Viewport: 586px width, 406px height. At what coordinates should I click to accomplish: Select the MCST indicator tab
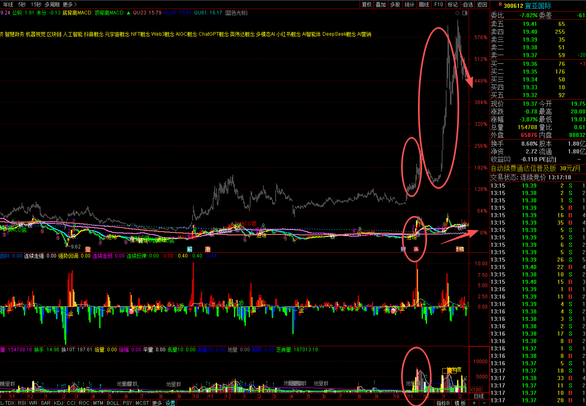point(142,403)
